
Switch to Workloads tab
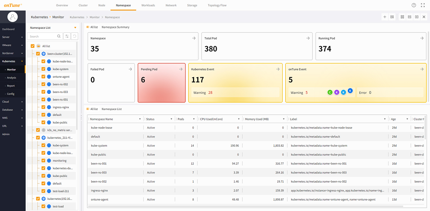pos(148,5)
